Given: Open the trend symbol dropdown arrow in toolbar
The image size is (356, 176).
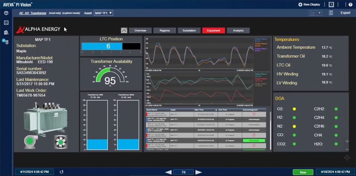Looking at the screenshot, I should (x=320, y=13).
